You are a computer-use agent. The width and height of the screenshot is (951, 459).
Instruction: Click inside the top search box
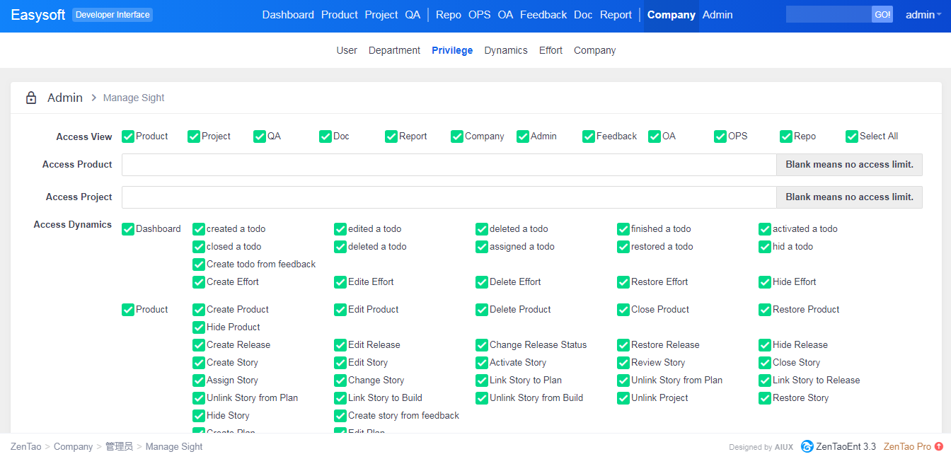829,15
